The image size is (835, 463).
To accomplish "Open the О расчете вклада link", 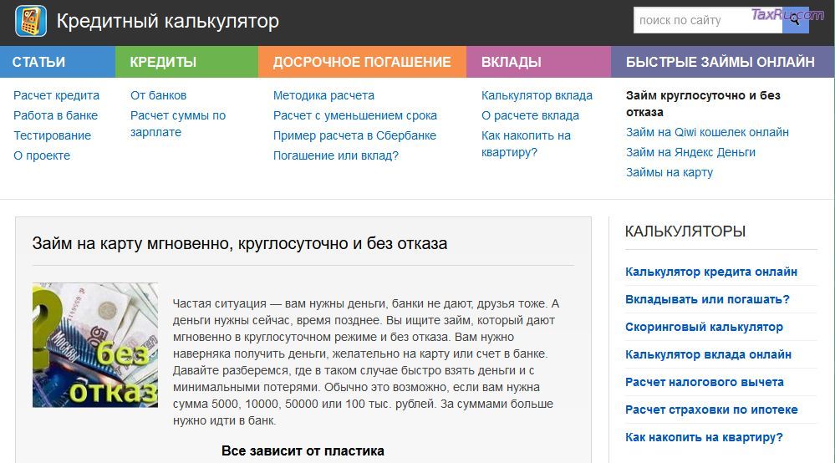I will pos(530,115).
